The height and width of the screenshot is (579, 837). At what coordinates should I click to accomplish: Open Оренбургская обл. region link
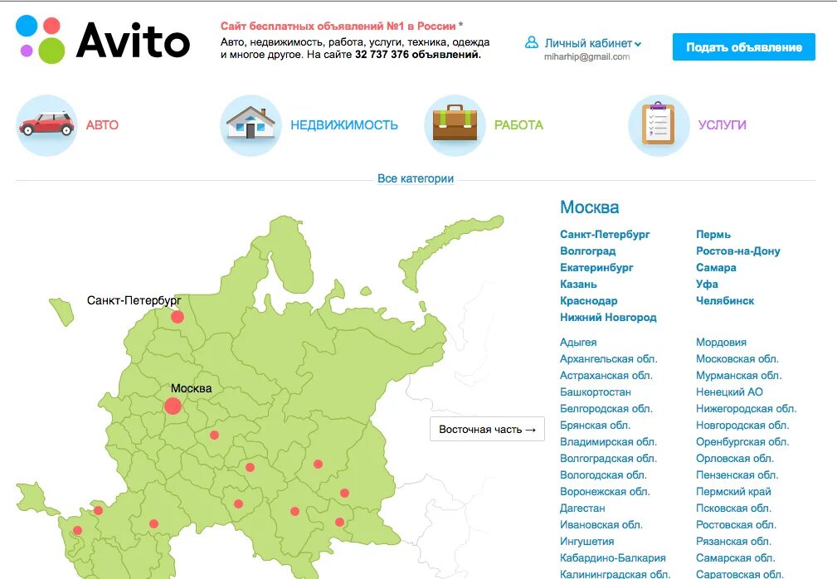tap(742, 441)
